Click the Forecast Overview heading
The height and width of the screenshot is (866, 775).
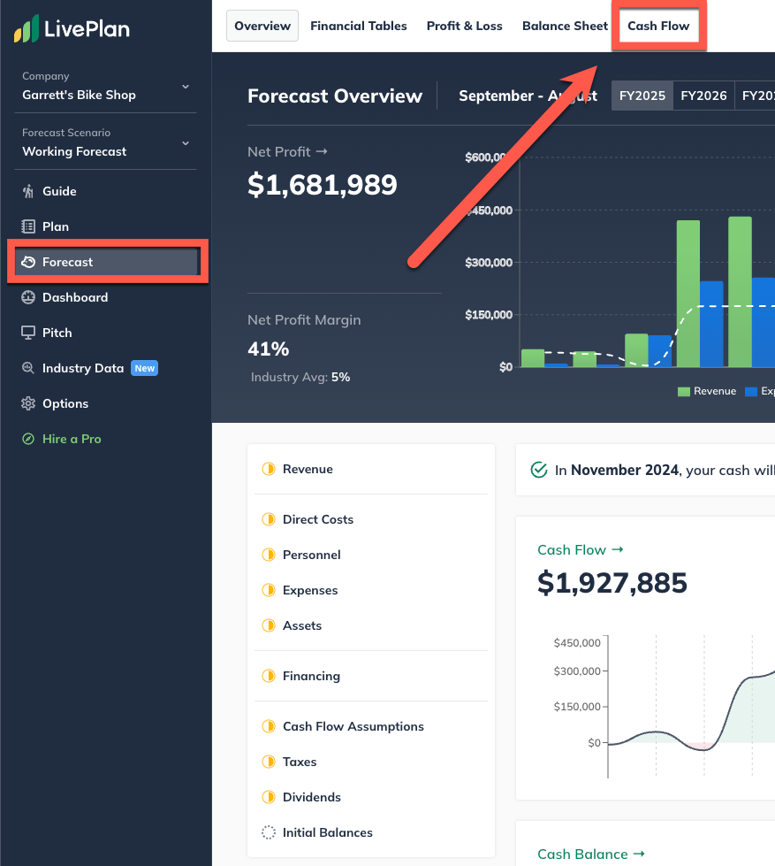point(335,96)
